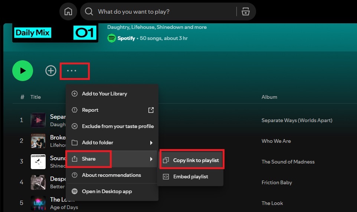Click the Spotify logo beside owner name
This screenshot has height=212, width=357.
coord(112,38)
